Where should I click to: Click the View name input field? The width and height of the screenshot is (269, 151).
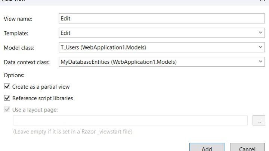pos(162,19)
